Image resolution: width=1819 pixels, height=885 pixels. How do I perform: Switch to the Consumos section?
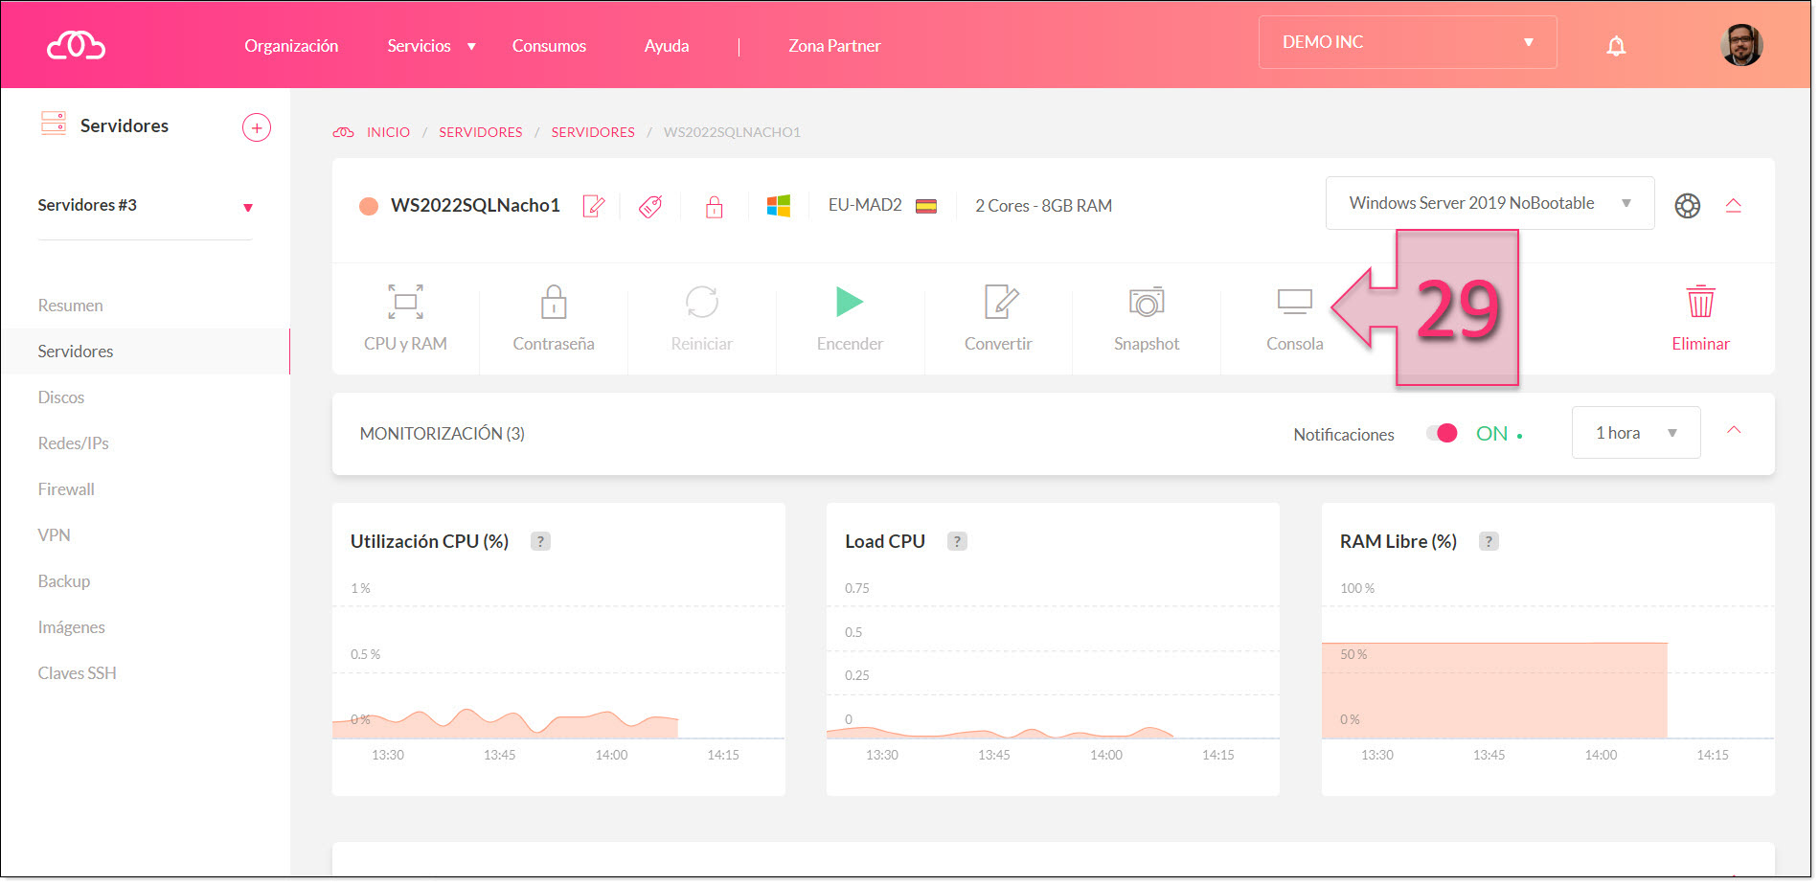click(x=549, y=45)
